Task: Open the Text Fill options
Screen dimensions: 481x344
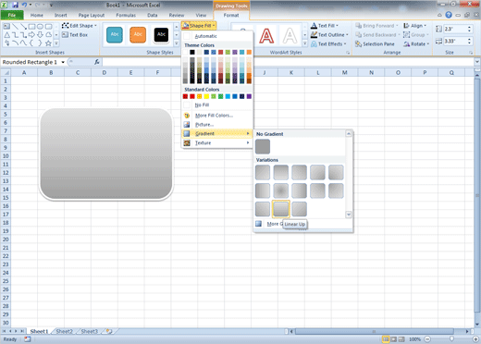Action: coord(325,26)
